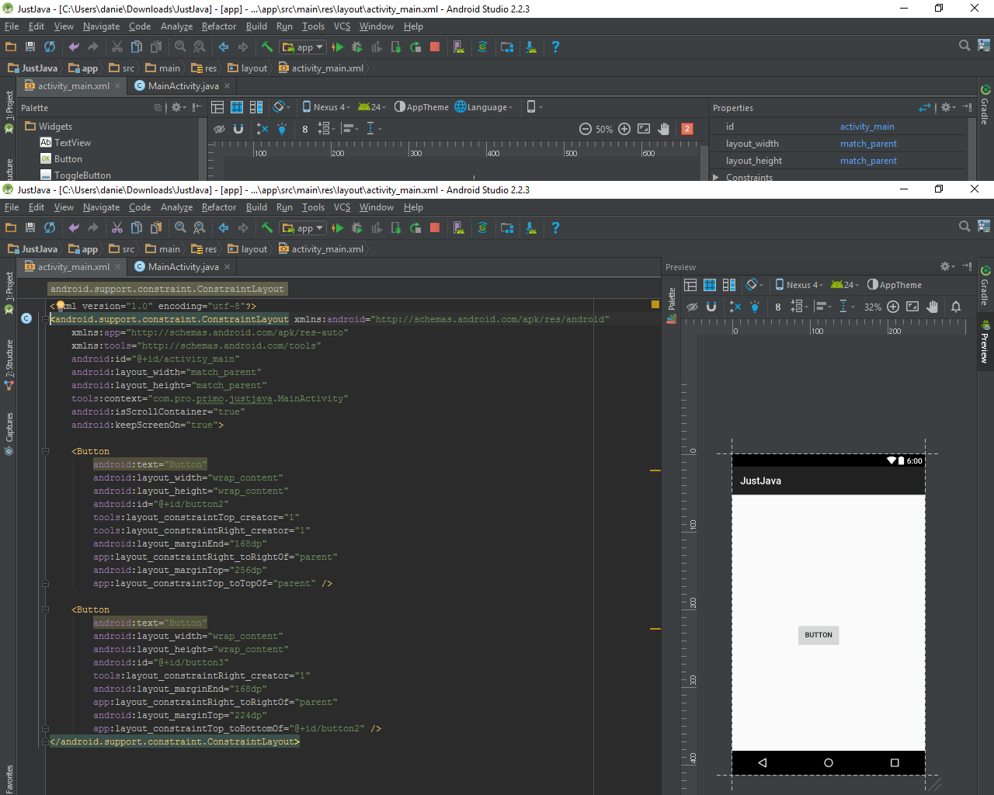Click Sync Project with Gradle icon, lower window

click(x=482, y=227)
